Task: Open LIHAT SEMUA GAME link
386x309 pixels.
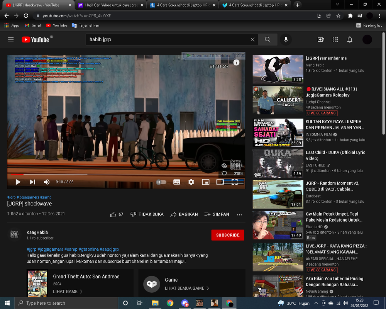Action: (187, 288)
